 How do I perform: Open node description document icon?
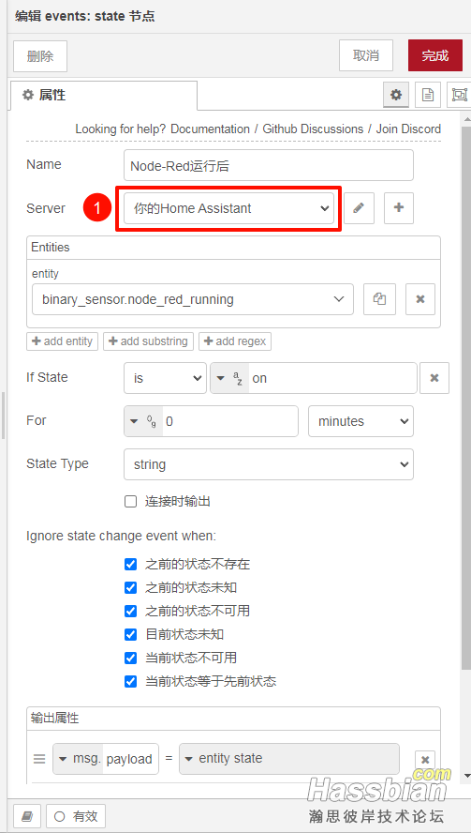tap(428, 95)
